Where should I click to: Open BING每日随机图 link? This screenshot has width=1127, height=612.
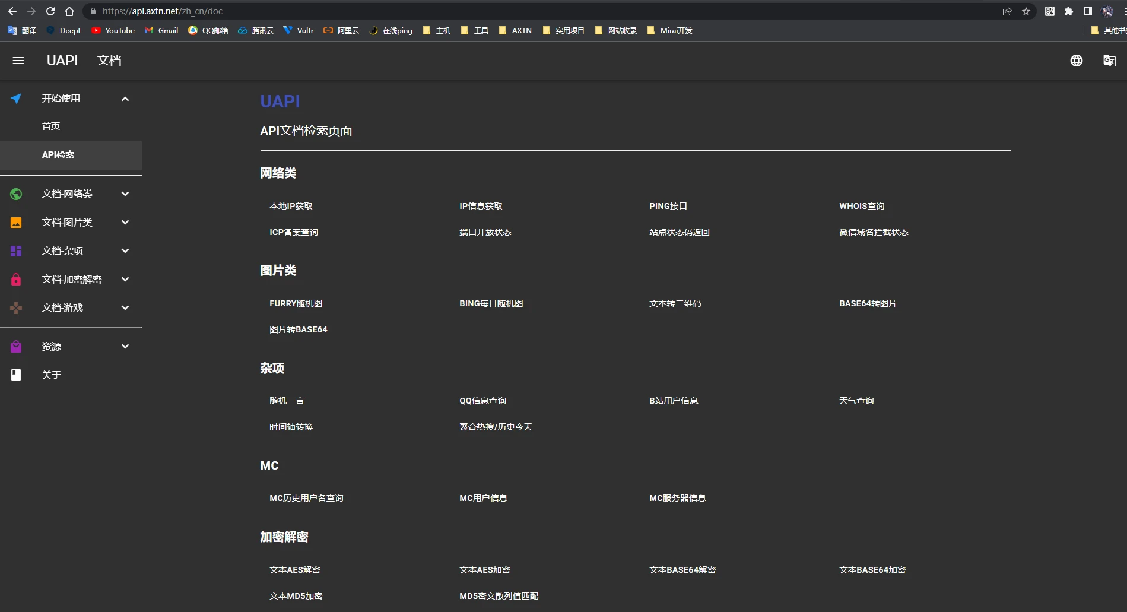point(491,303)
